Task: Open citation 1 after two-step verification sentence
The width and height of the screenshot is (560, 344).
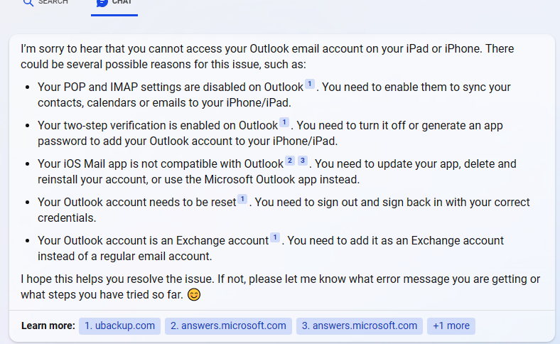Action: pyautogui.click(x=284, y=122)
